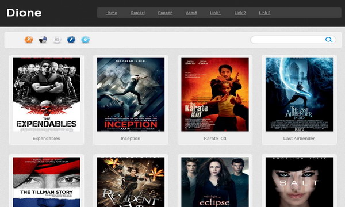Open the Contact menu link
The width and height of the screenshot is (345, 207).
tap(137, 13)
